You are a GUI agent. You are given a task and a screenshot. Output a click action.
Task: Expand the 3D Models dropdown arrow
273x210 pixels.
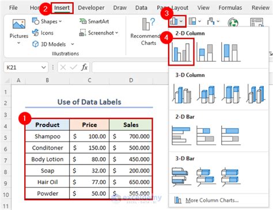73,44
